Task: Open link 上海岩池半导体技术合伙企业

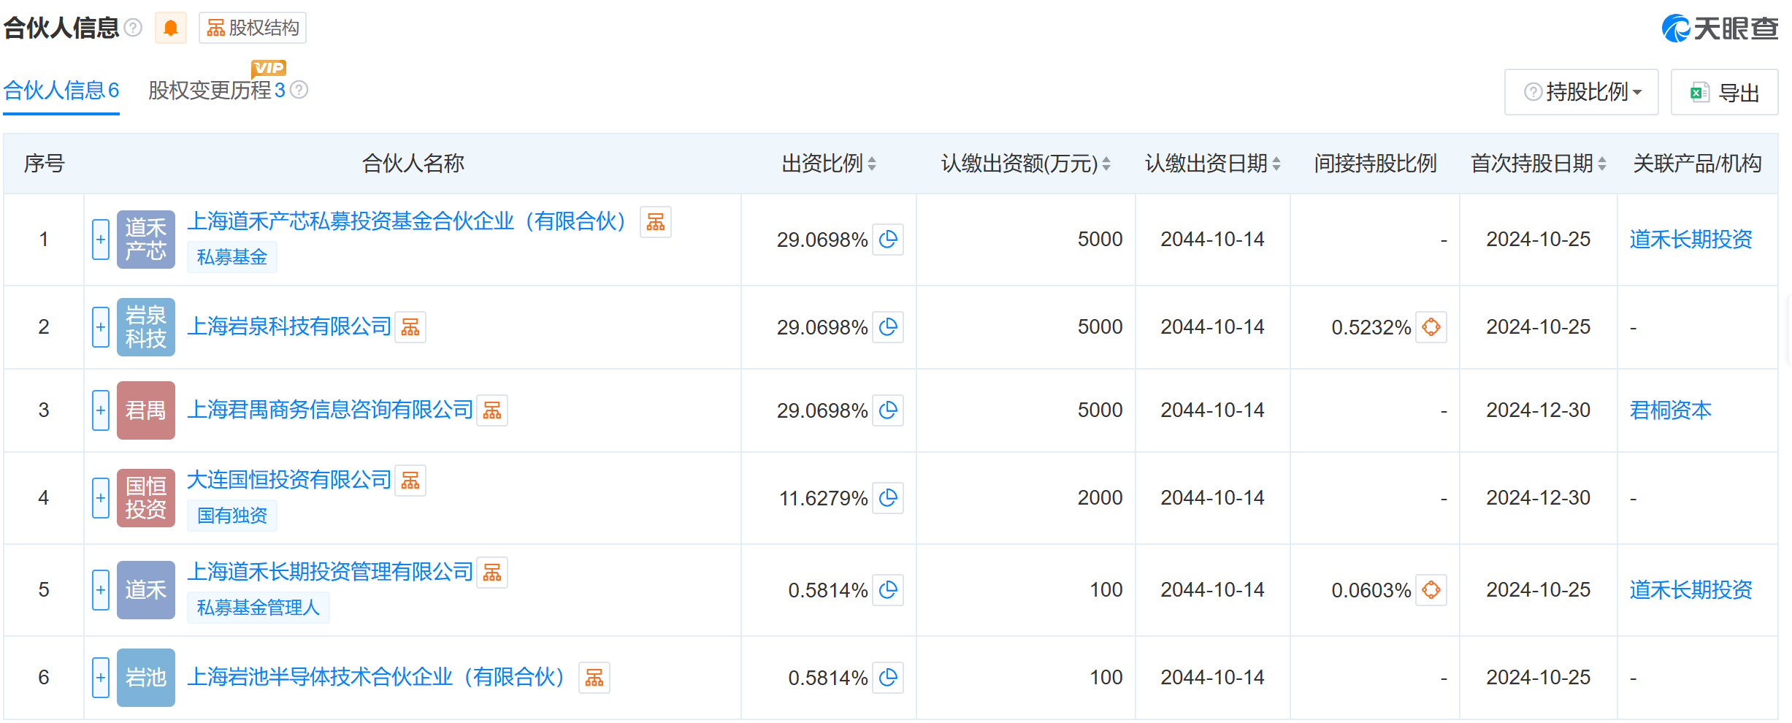Action: coord(380,677)
